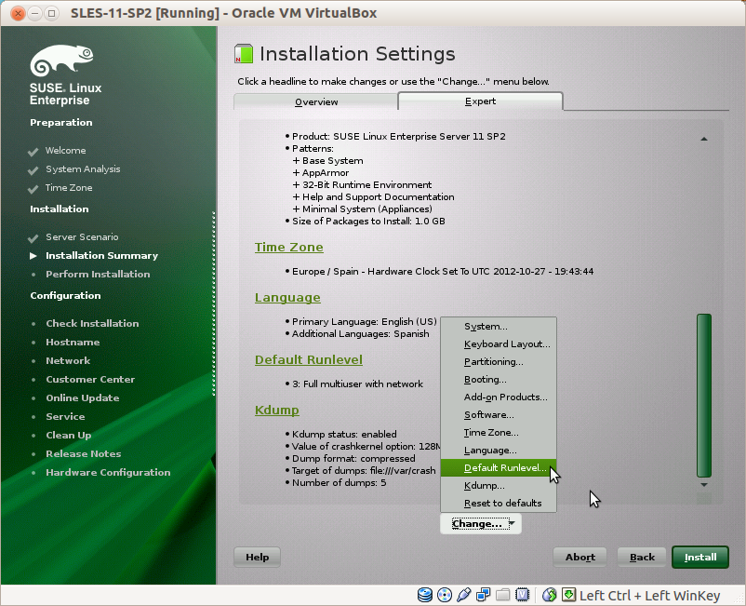This screenshot has width=746, height=606.
Task: Click the Clean Up sidebar step
Action: (x=69, y=435)
